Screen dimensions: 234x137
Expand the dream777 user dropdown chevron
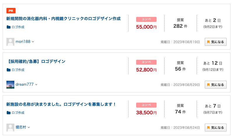tap(36, 85)
